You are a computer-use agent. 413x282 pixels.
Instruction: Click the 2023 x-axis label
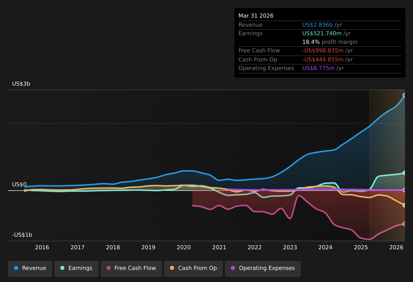tap(290, 248)
